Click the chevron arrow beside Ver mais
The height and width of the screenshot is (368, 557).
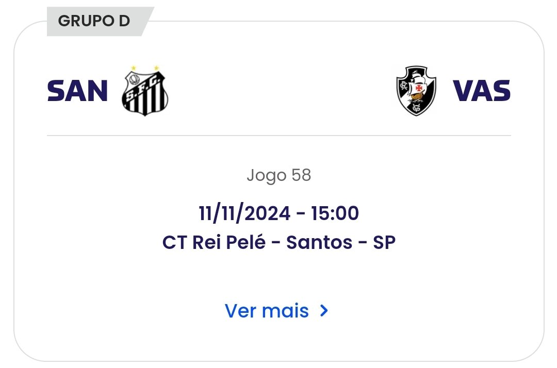[x=324, y=311]
